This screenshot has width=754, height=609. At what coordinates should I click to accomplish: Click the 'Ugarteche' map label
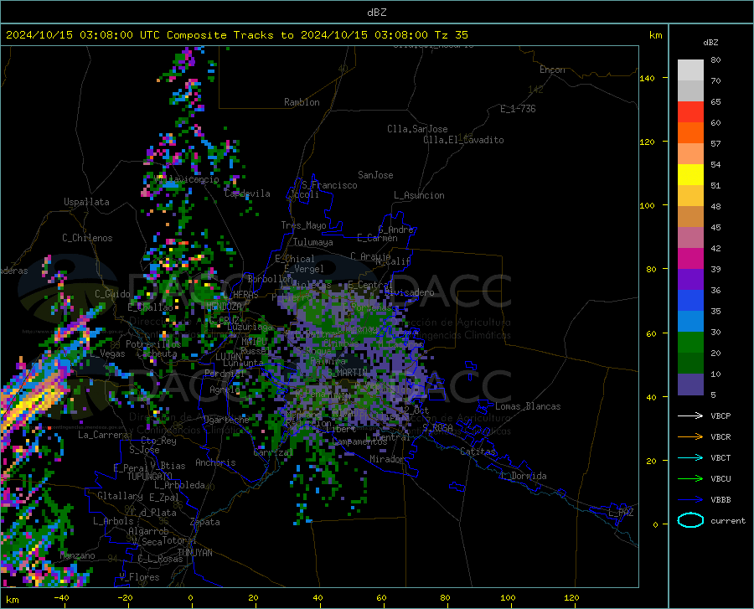(226, 420)
